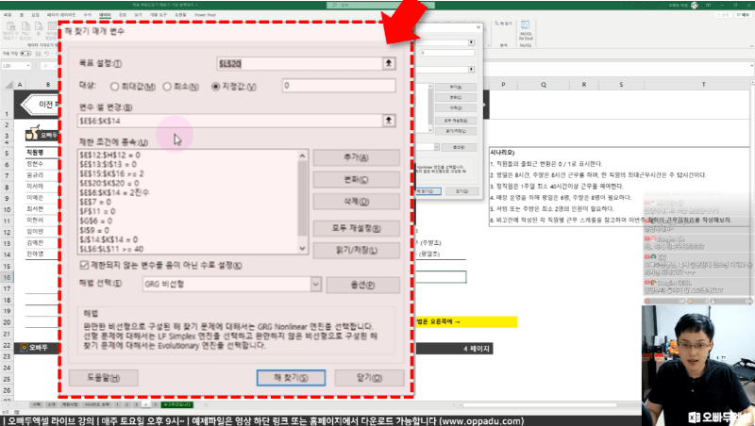Click the 도움말 button

104,377
